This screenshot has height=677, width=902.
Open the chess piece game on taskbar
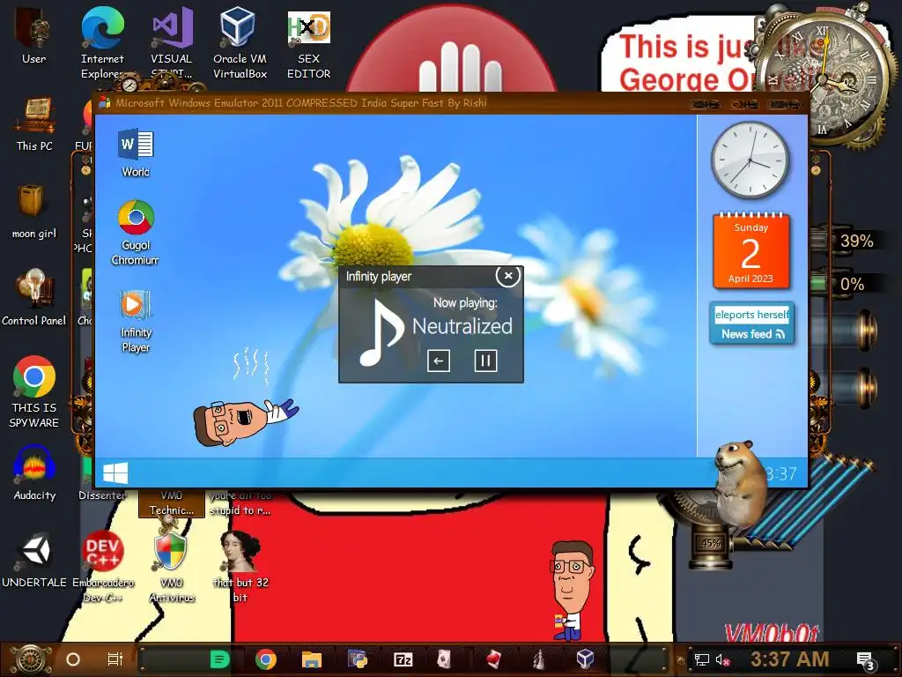tap(538, 659)
